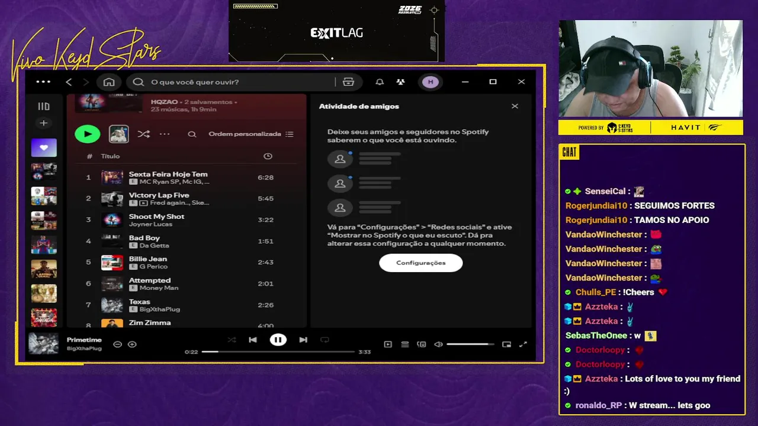The height and width of the screenshot is (426, 758).
Task: Skip to previous track
Action: coord(253,340)
